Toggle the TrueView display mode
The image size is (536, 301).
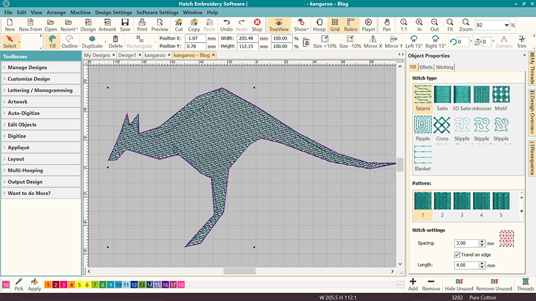[279, 24]
